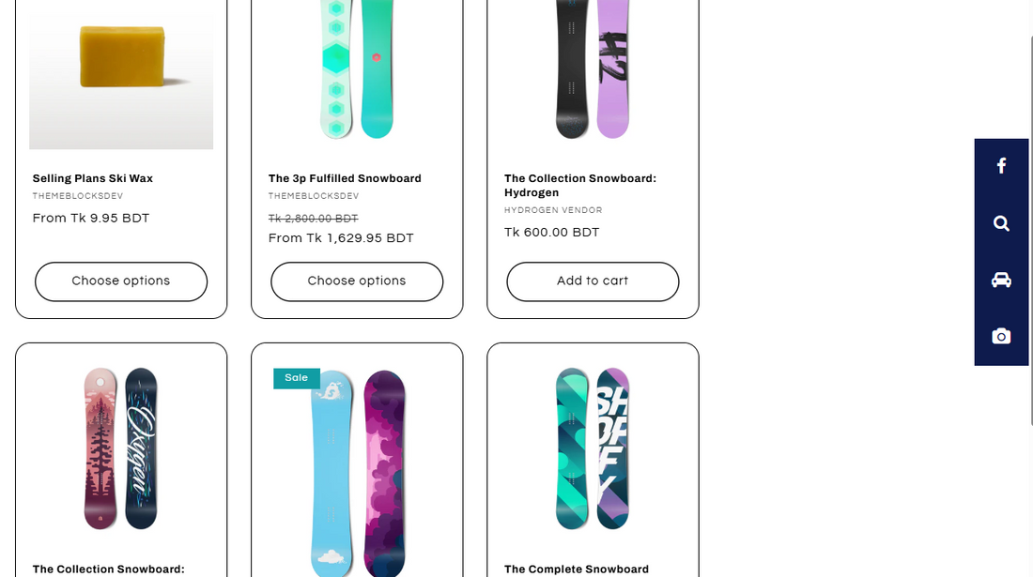1033x577 pixels.
Task: Click the Sale badge on snowboard
Action: (x=296, y=378)
